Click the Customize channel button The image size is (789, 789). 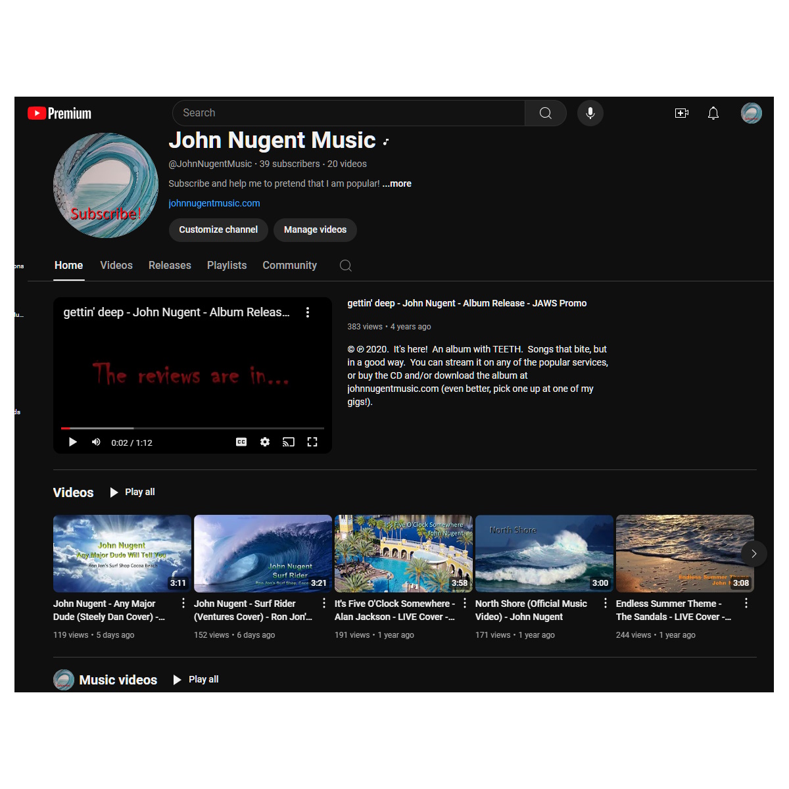[x=218, y=229]
